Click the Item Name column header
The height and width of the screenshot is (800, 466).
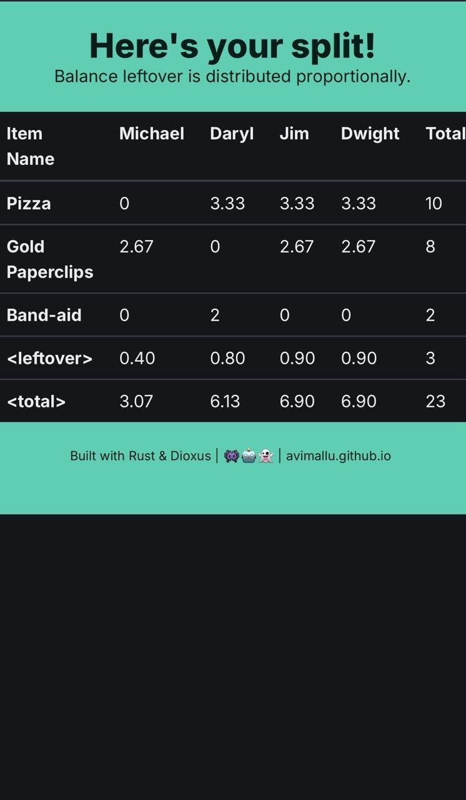tap(31, 146)
